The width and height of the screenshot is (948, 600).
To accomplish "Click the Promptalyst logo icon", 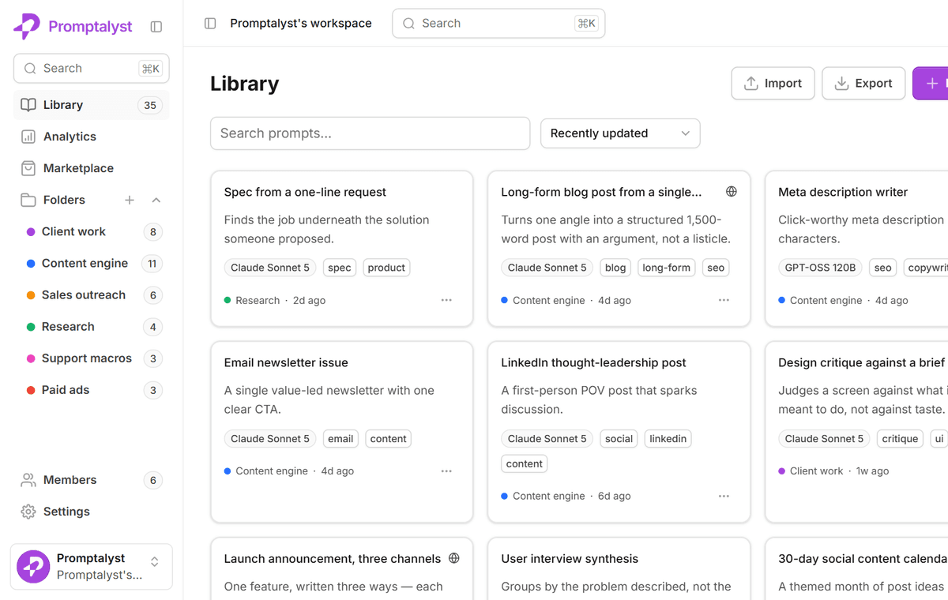I will [x=27, y=27].
